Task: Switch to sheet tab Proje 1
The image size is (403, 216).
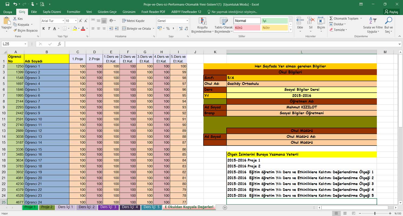Action: tap(30, 207)
